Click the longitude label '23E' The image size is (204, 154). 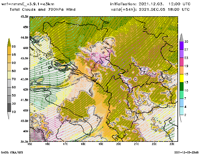[172, 144]
